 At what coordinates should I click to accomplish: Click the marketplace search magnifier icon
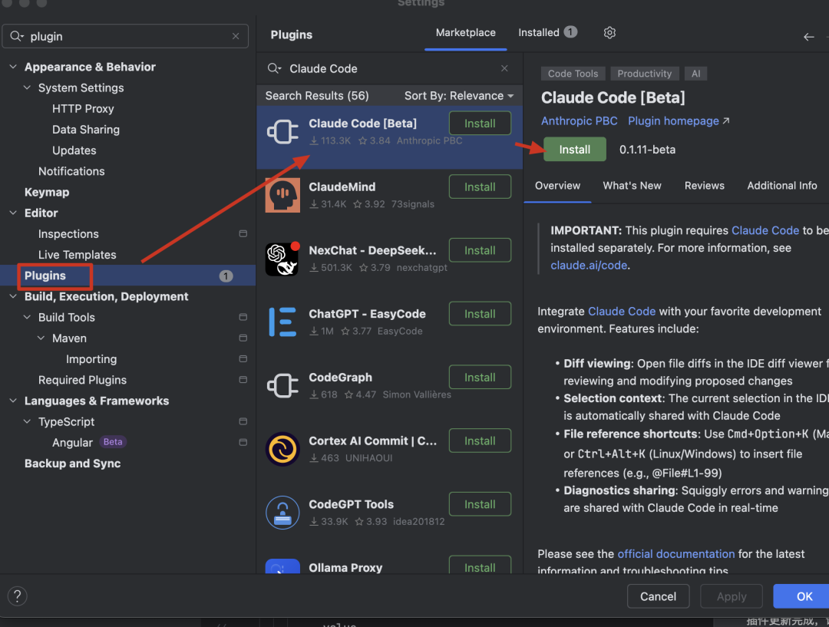click(274, 69)
